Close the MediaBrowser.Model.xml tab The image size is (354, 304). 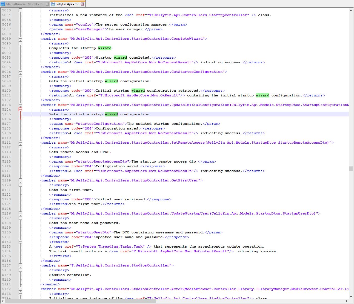click(x=47, y=4)
